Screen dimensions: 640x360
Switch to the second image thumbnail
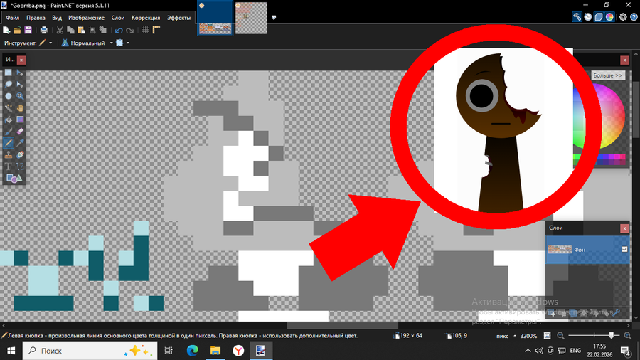click(251, 18)
